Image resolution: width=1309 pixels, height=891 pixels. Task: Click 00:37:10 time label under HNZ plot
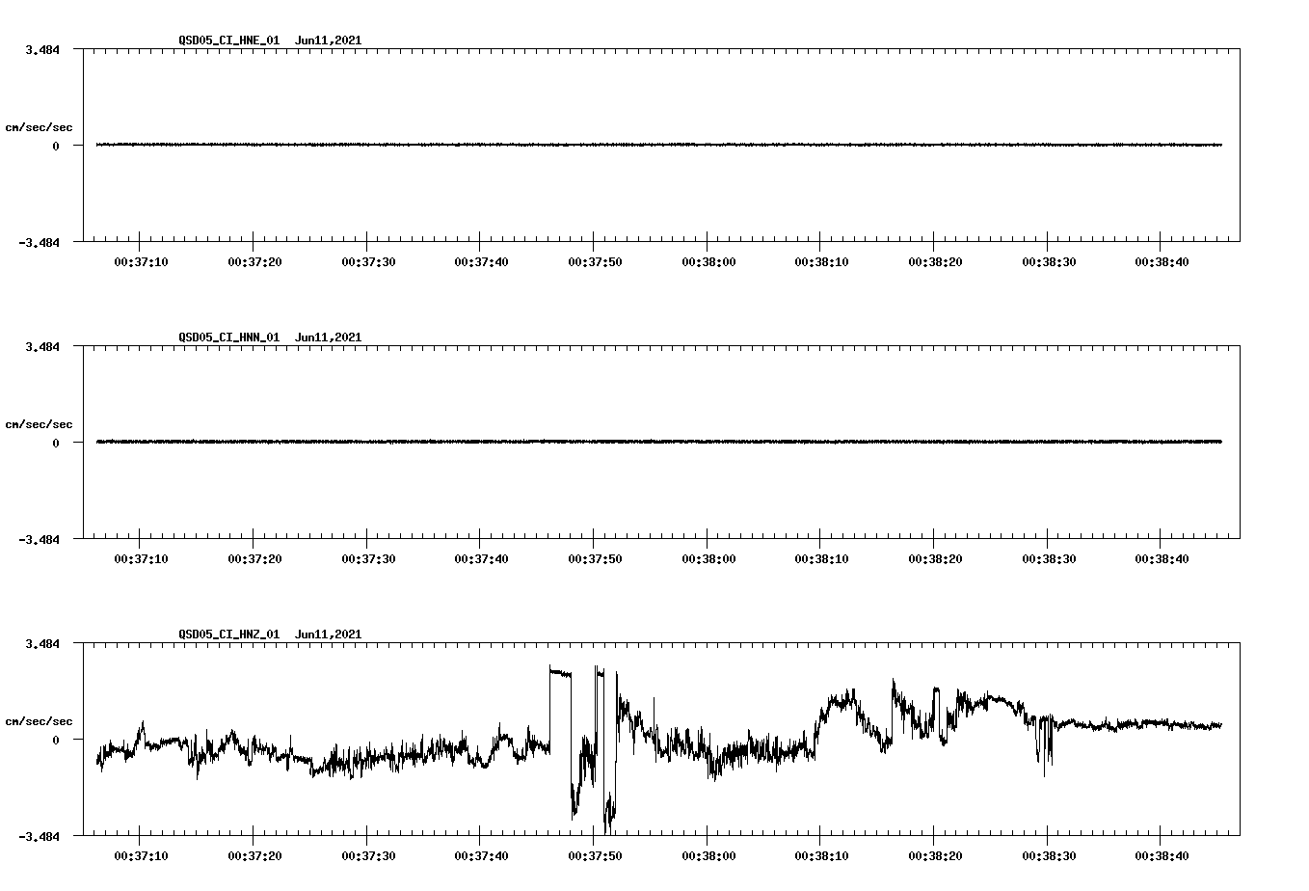(141, 856)
